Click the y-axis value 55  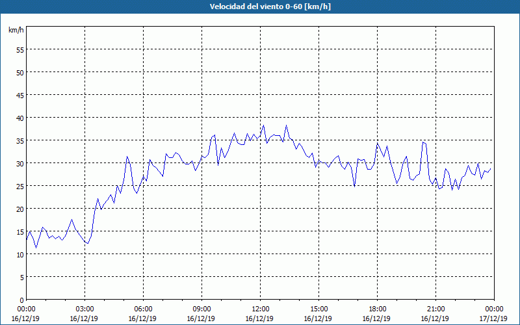tap(20, 51)
